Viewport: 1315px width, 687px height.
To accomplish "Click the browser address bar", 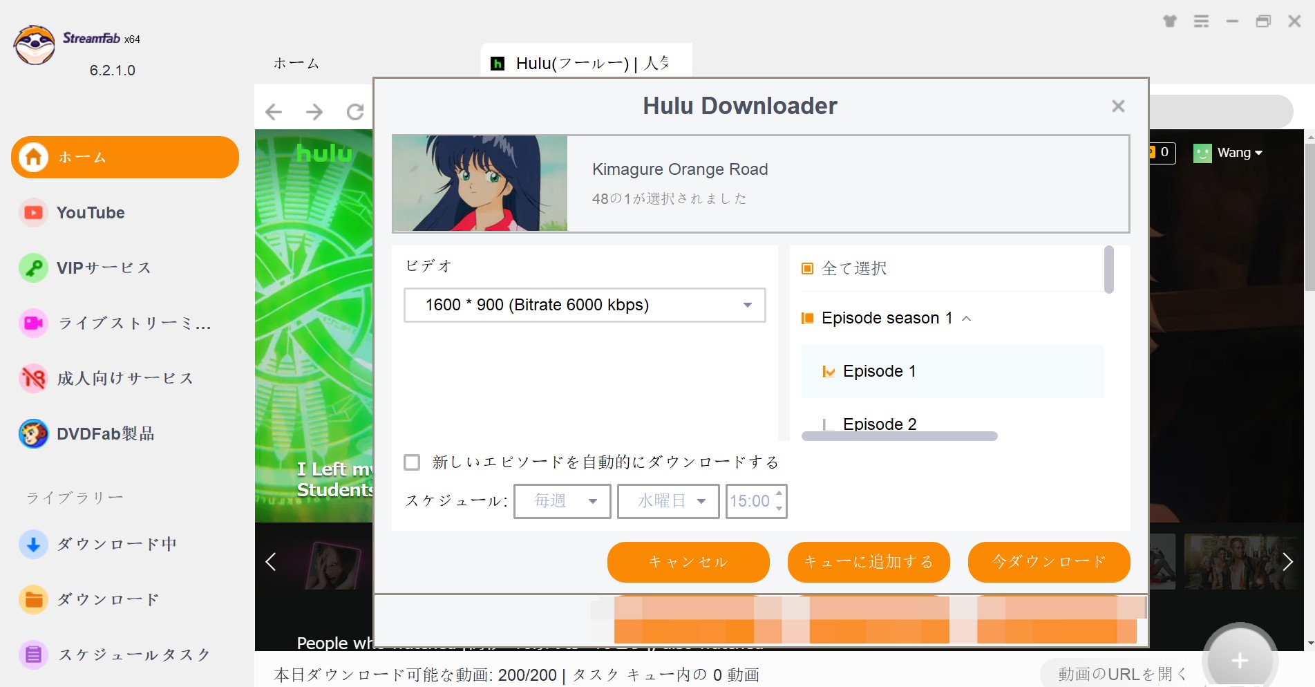I will coord(1221,111).
